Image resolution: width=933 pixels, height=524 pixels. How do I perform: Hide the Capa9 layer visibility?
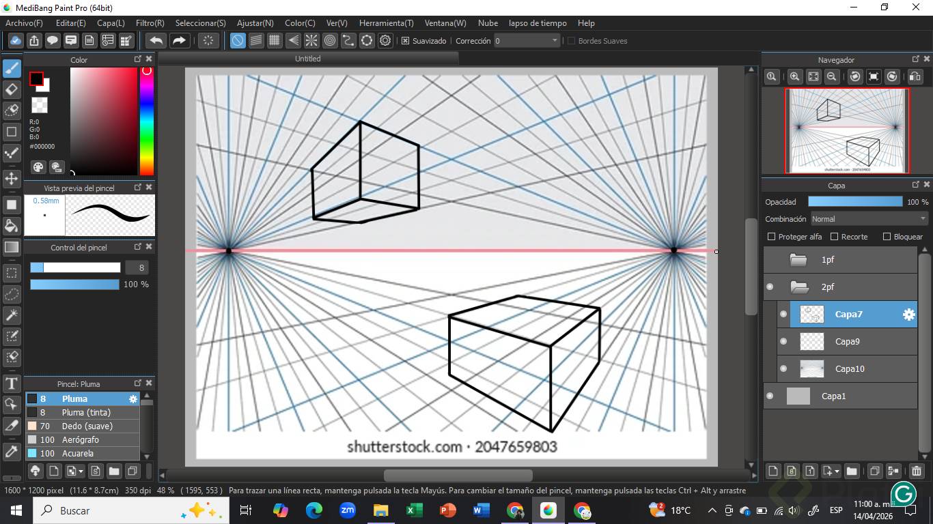click(x=783, y=342)
